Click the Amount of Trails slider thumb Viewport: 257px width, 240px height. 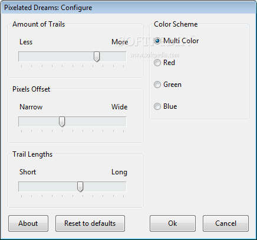point(97,57)
